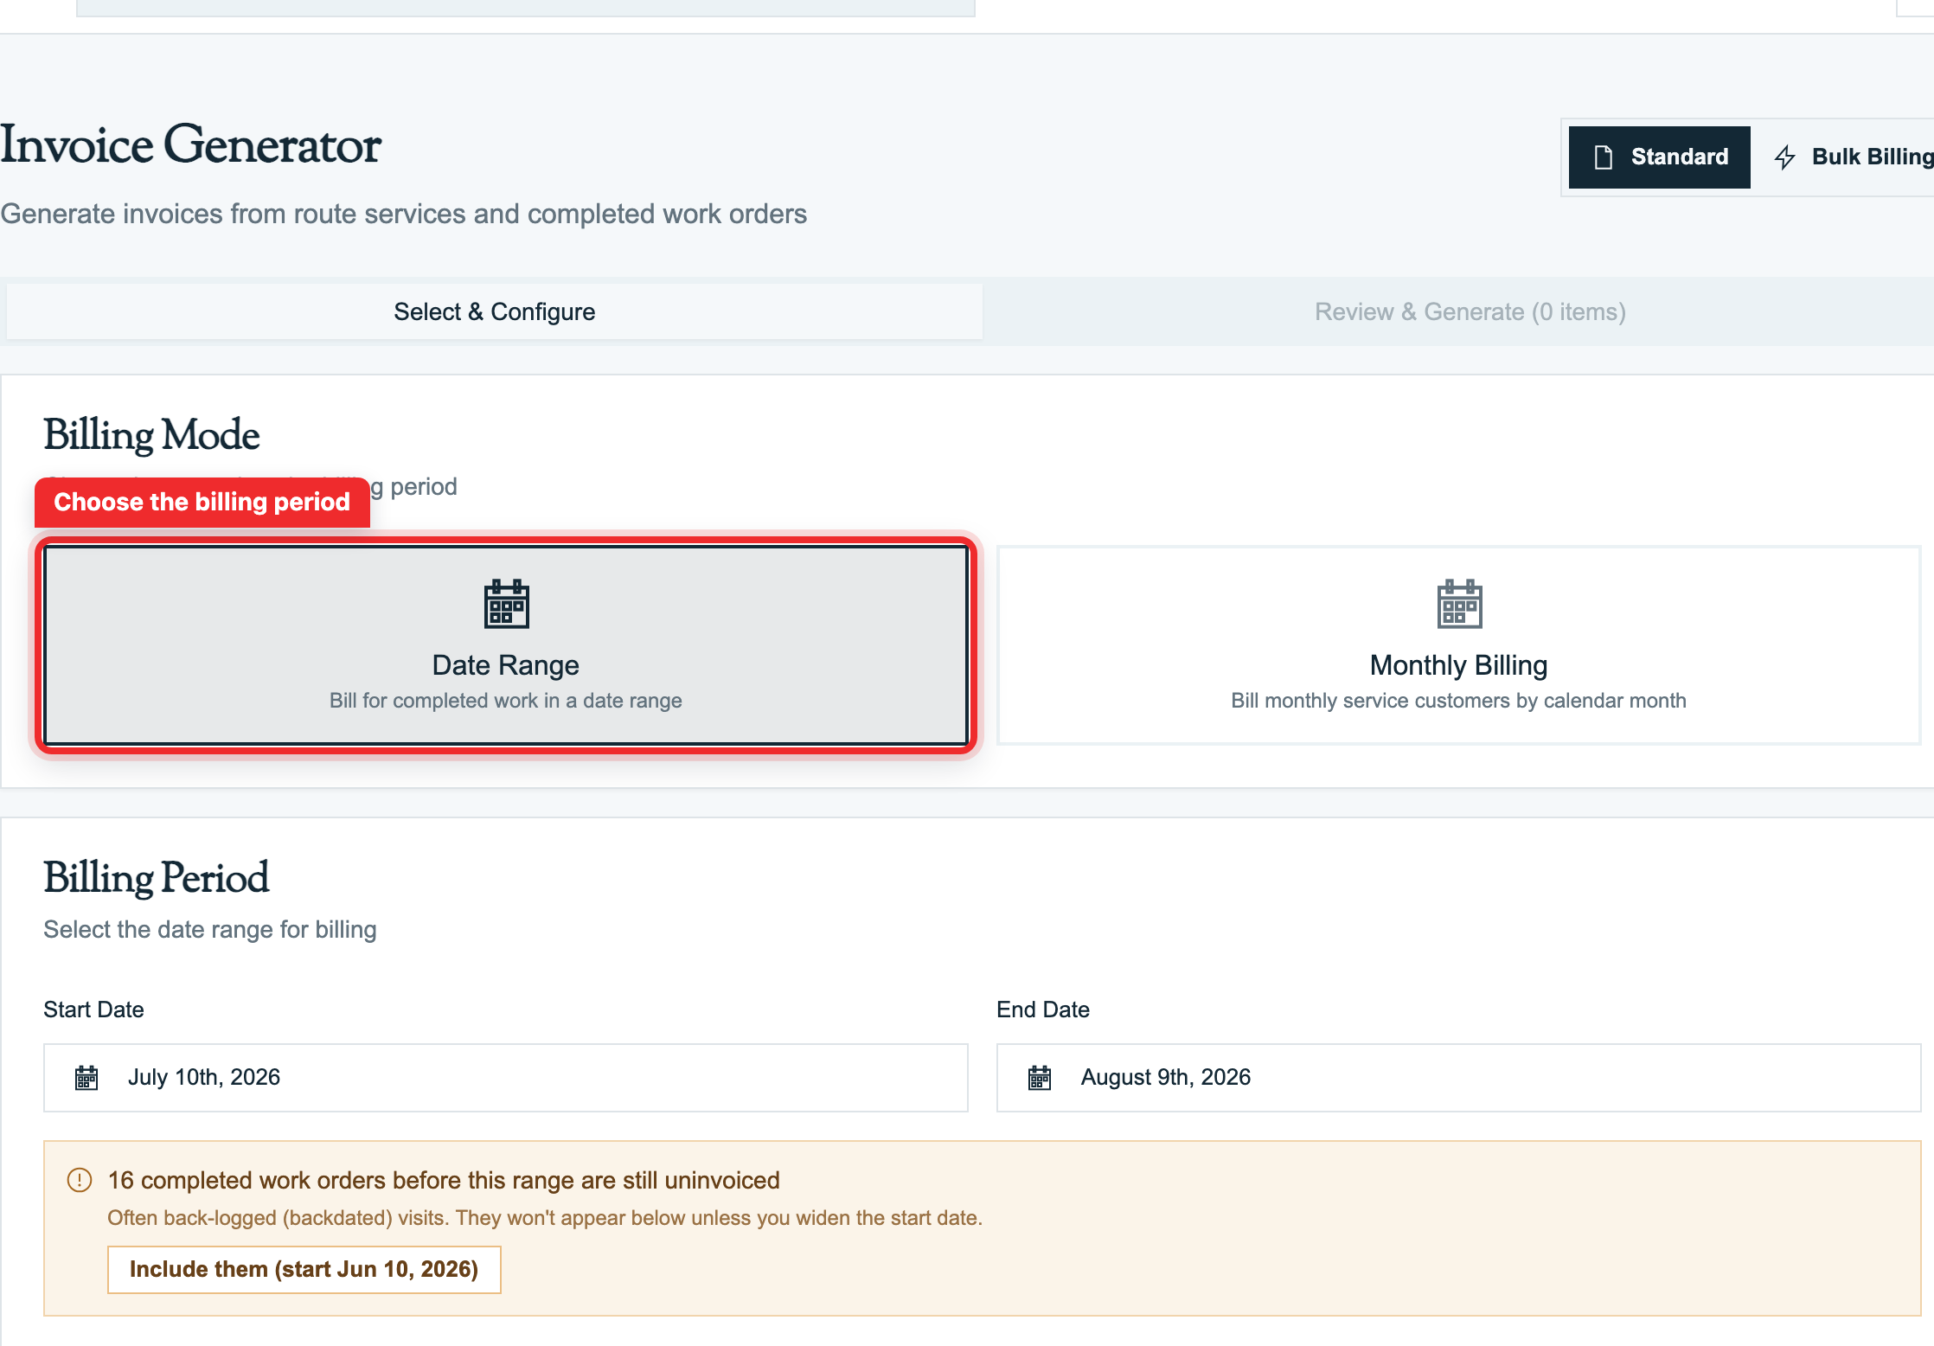Click the calendar icon above Date Range
The width and height of the screenshot is (1934, 1346).
click(506, 604)
